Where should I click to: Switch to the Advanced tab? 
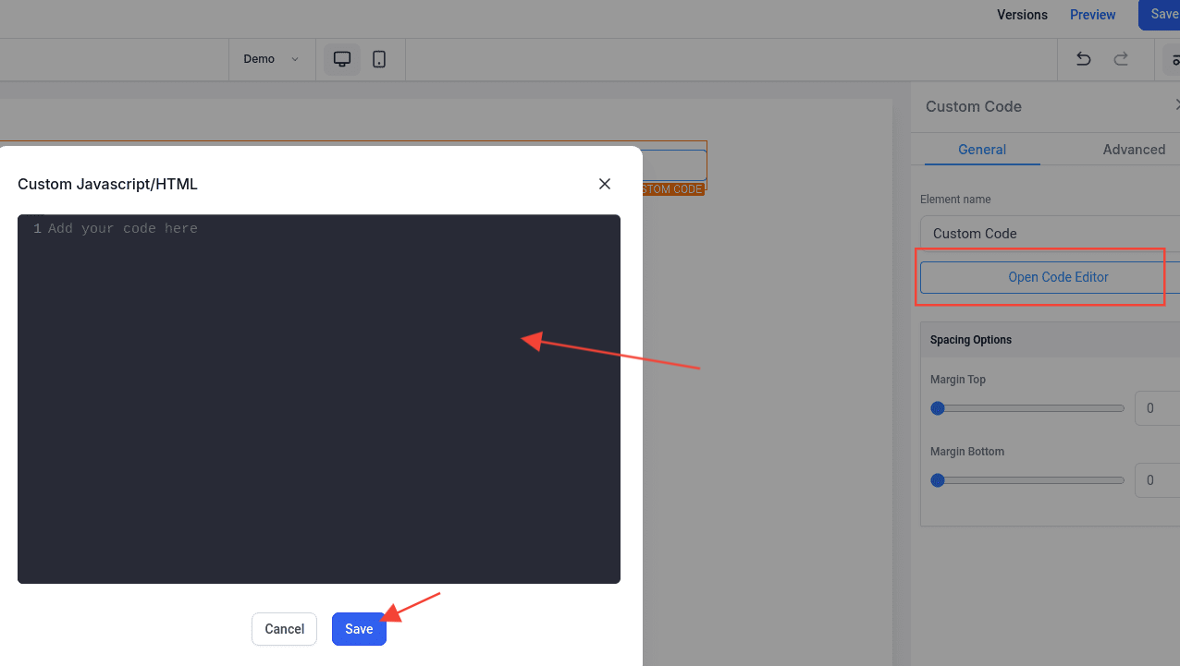coord(1134,149)
